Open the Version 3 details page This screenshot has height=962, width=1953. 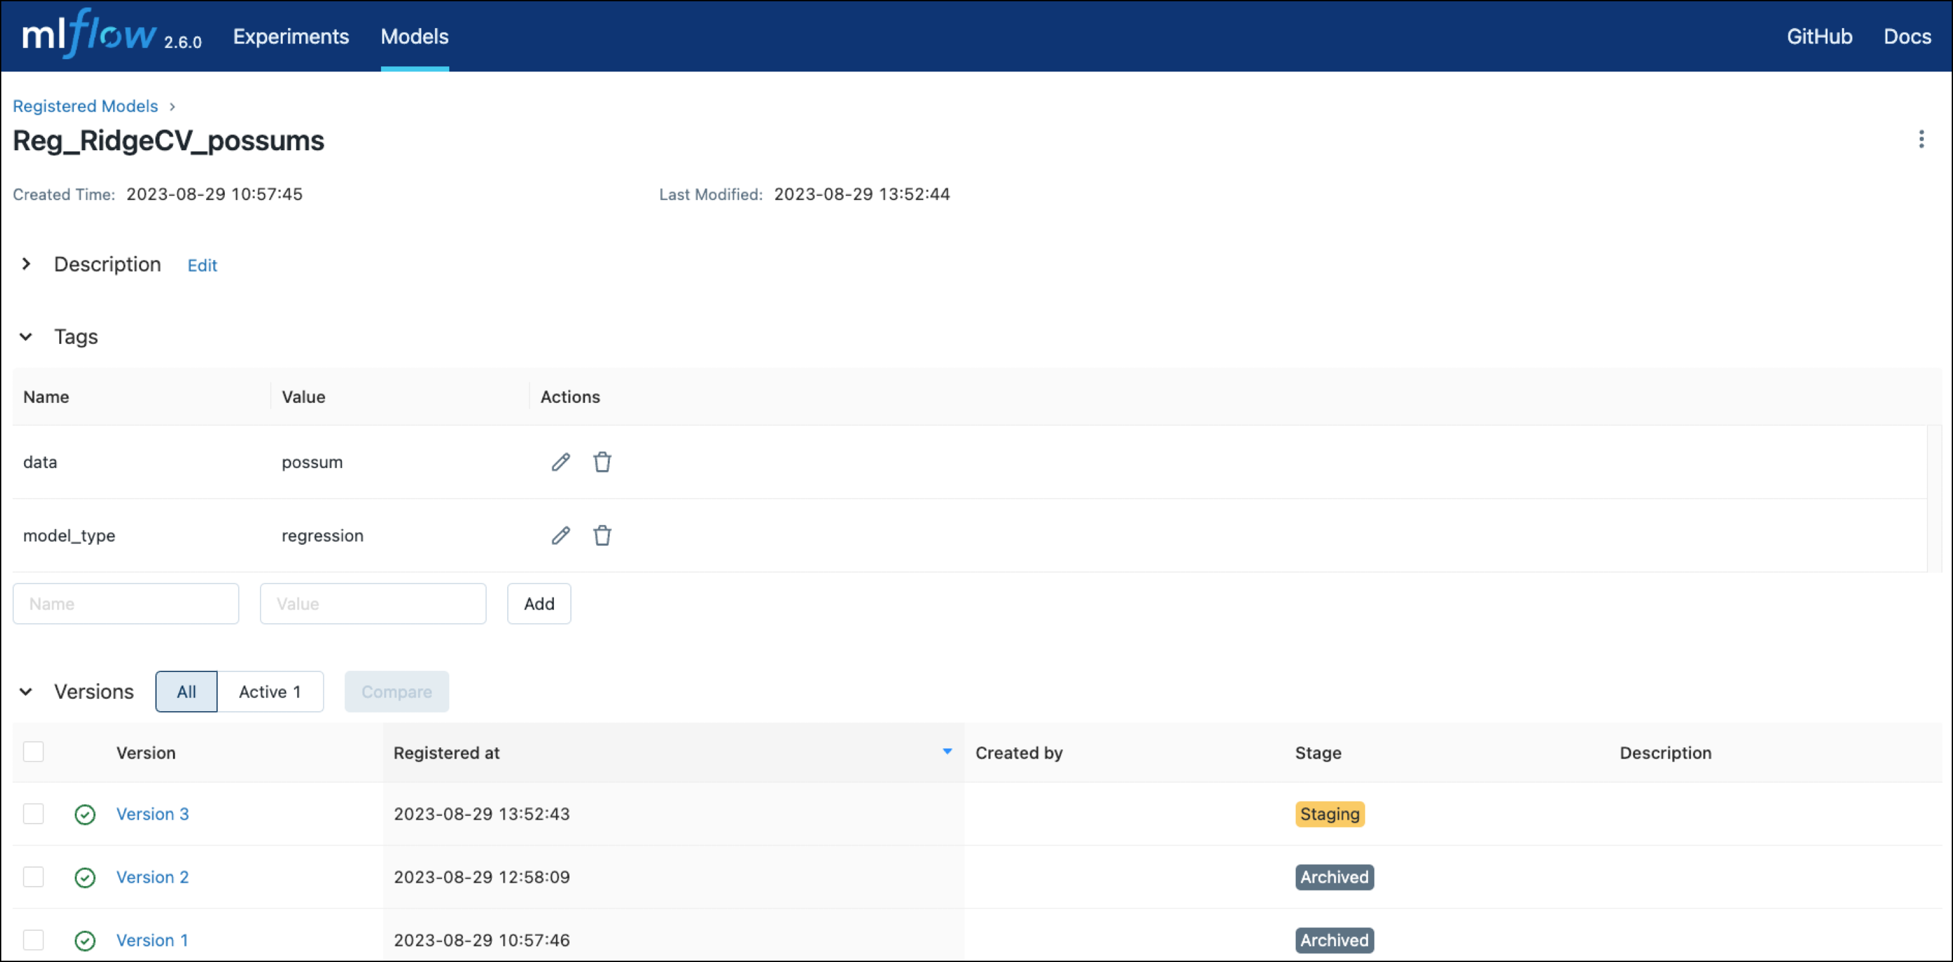pos(152,813)
